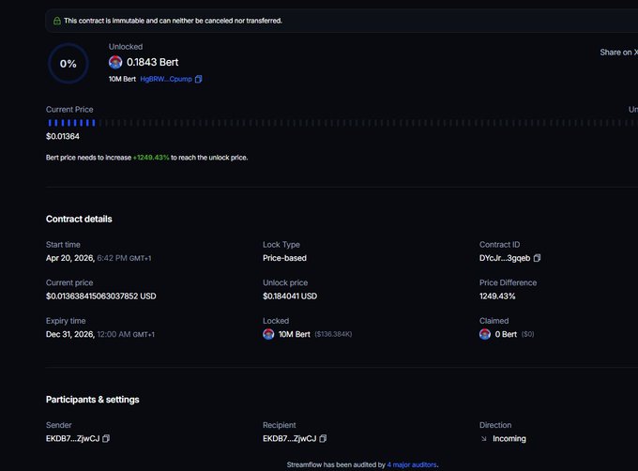Select the unlock price $0.184041 USD
The width and height of the screenshot is (638, 471).
[x=290, y=296]
